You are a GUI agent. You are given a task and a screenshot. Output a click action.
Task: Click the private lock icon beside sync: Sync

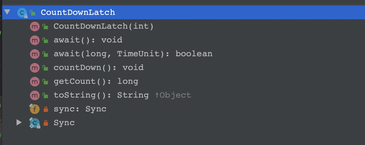[46, 109]
